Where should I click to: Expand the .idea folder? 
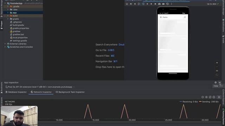8,9
